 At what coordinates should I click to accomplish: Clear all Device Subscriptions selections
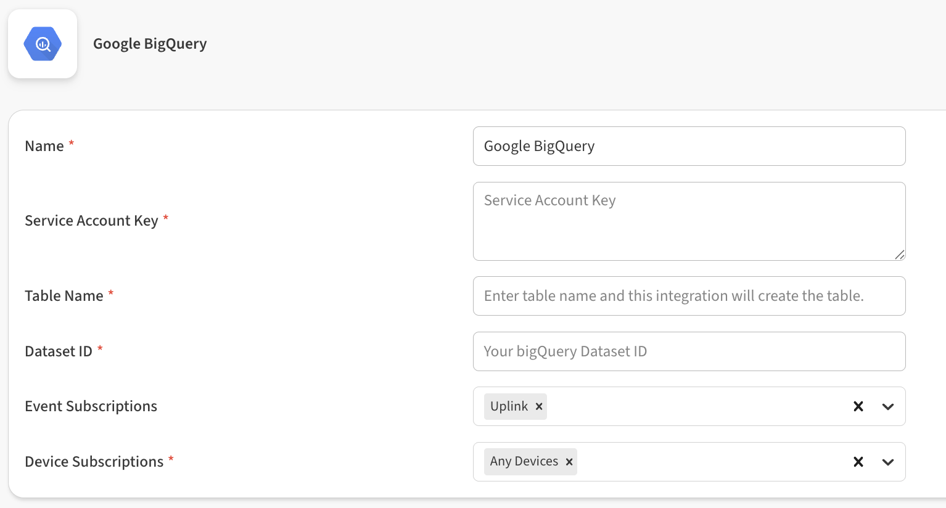click(x=858, y=462)
